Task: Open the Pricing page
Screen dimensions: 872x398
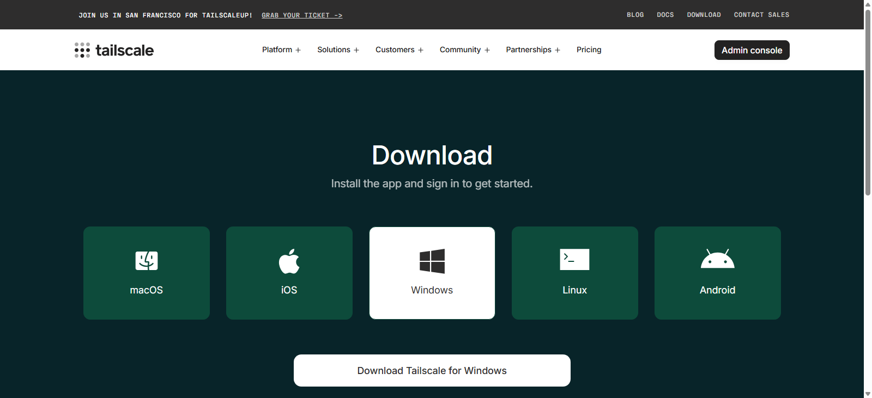Action: click(589, 50)
